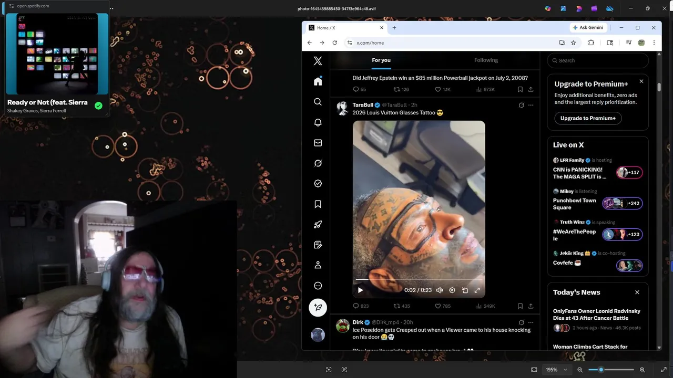Repost the Epstein Powerball post 126 reposts
The image size is (673, 378).
click(402, 89)
